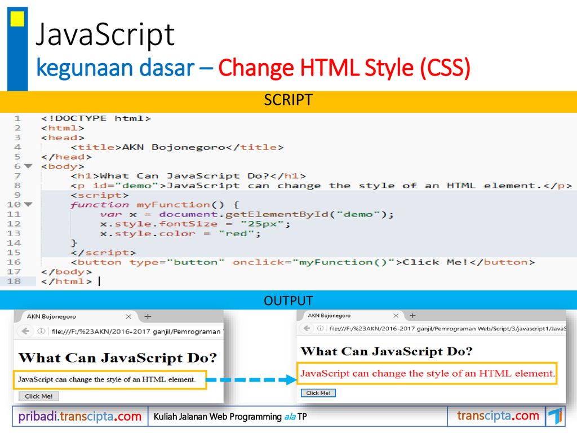Click line number 1 in the gutter
The image size is (577, 433).
(17, 118)
